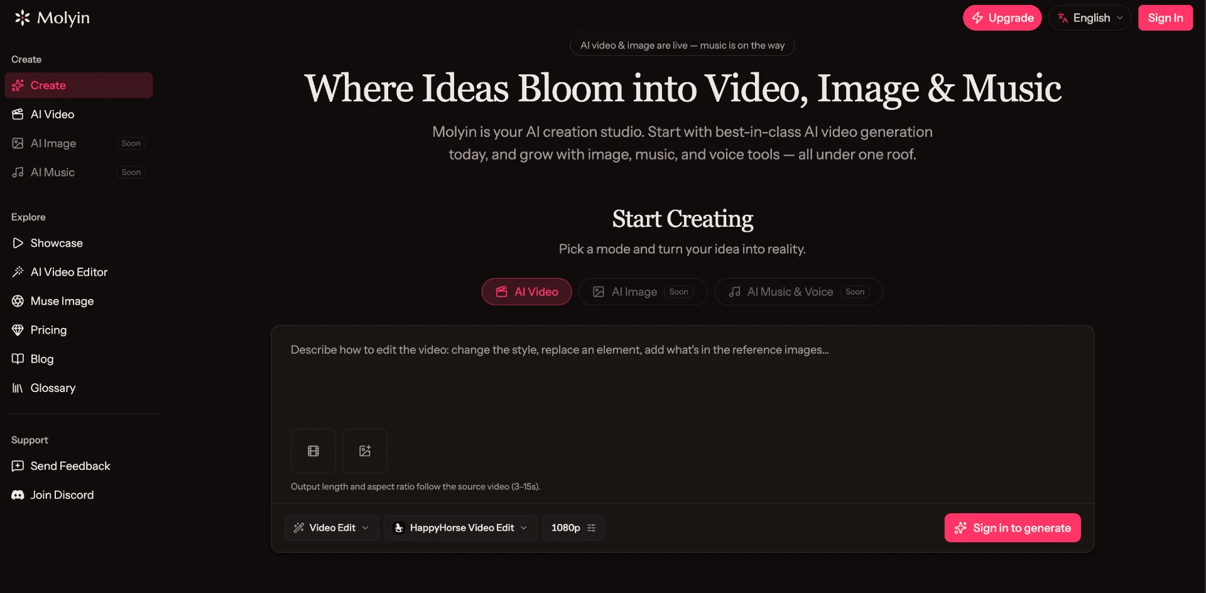The image size is (1206, 593).
Task: Click the Soon badge next to sidebar AI Music
Action: click(131, 172)
